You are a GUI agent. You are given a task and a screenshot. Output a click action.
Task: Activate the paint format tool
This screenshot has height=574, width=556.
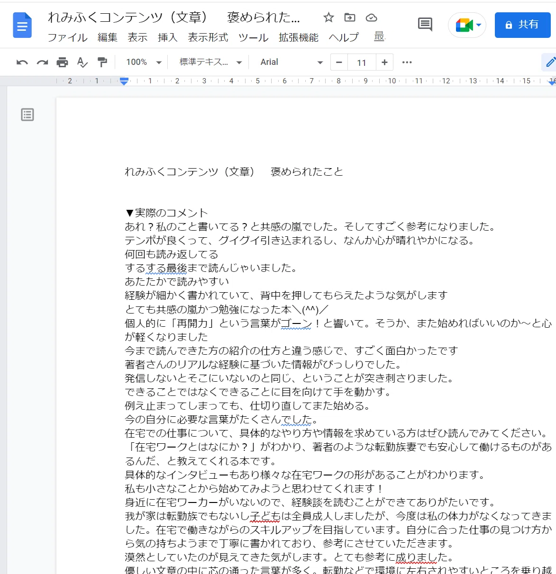tap(102, 62)
